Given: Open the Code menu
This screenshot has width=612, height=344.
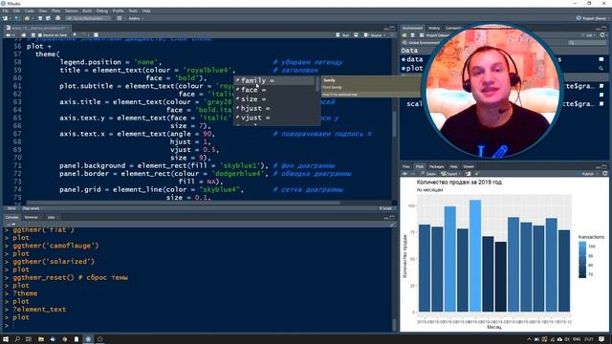Looking at the screenshot, I should [30, 11].
